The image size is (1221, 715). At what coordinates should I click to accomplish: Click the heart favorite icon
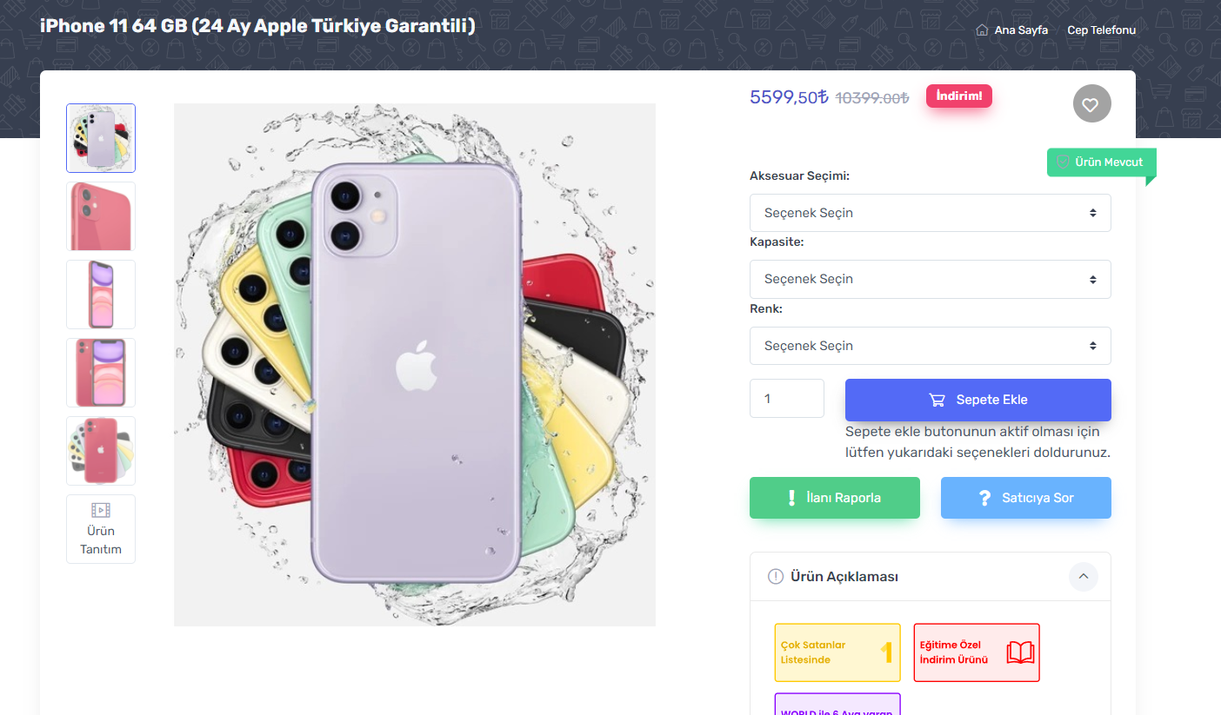tap(1091, 104)
